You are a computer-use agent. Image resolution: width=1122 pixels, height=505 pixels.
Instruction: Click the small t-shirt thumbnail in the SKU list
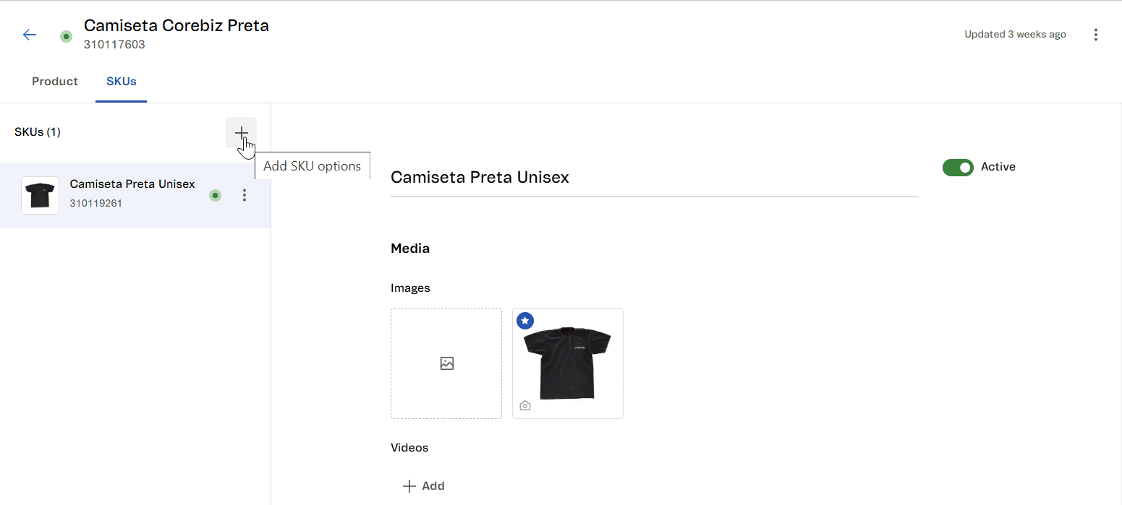click(x=40, y=195)
